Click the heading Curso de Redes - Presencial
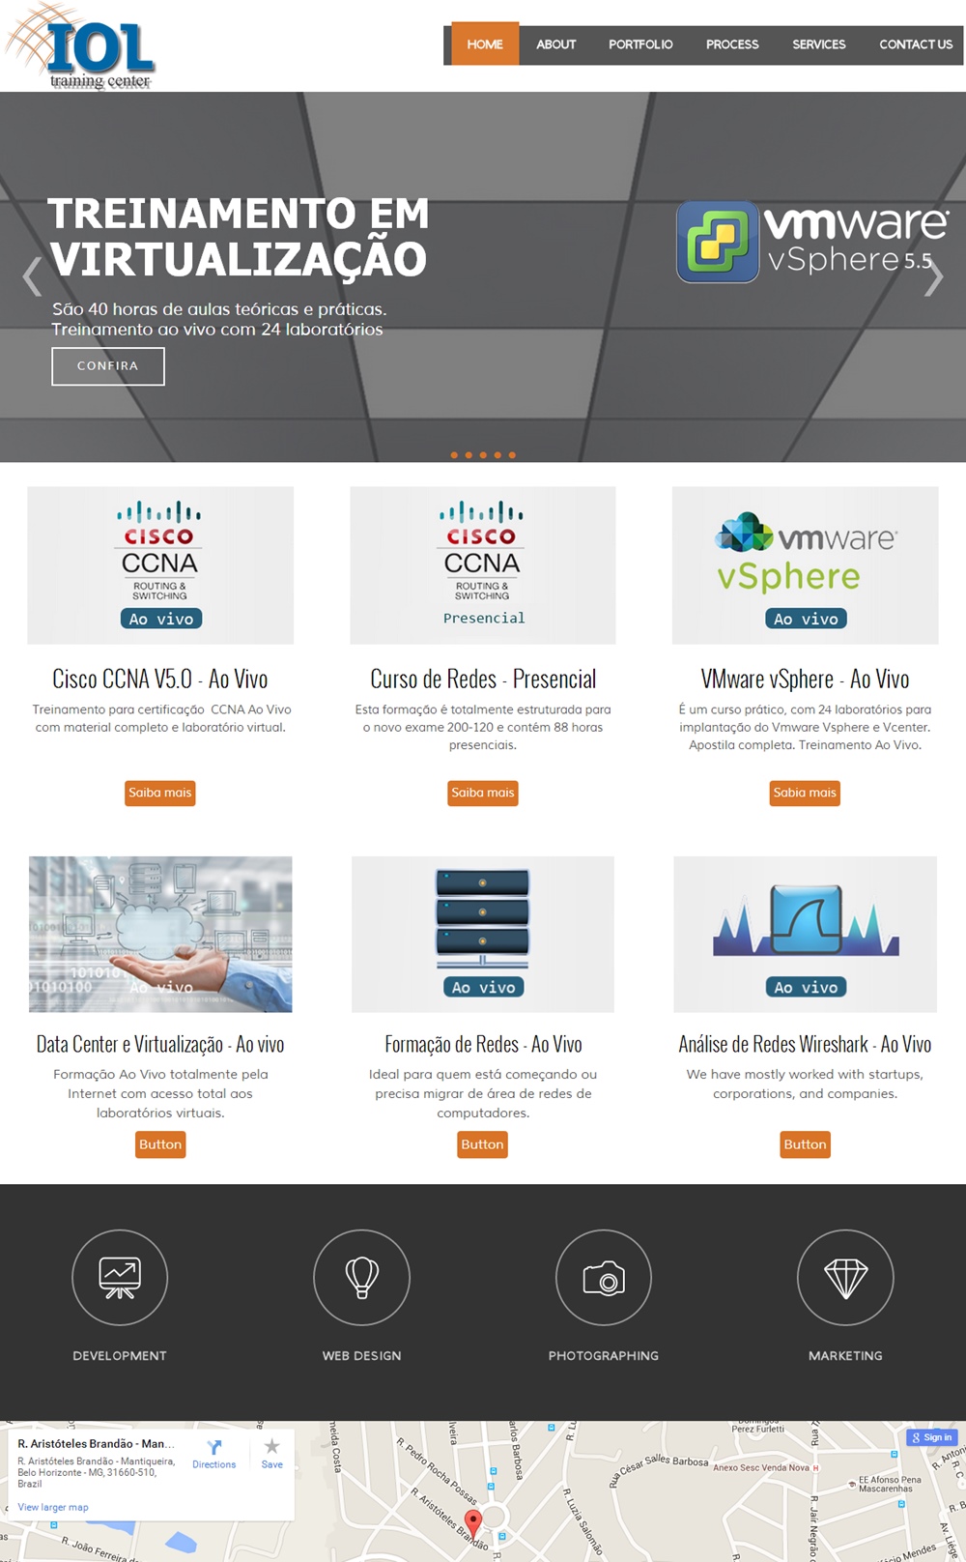Viewport: 966px width, 1562px height. point(483,679)
